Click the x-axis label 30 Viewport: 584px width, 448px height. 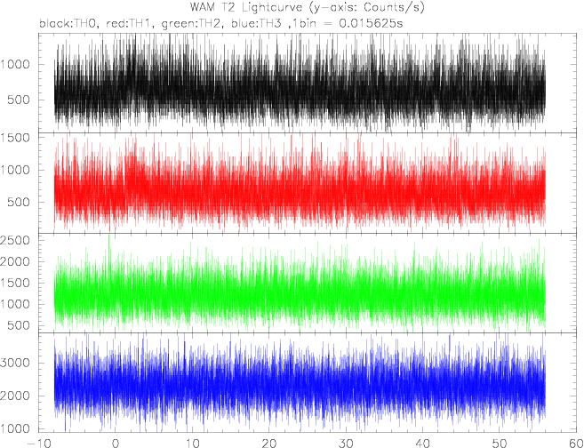[346, 443]
